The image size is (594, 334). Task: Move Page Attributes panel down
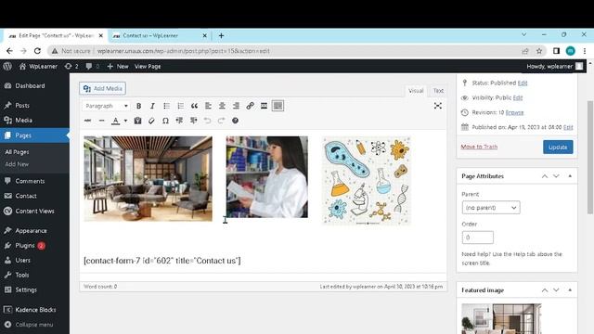[x=556, y=176]
